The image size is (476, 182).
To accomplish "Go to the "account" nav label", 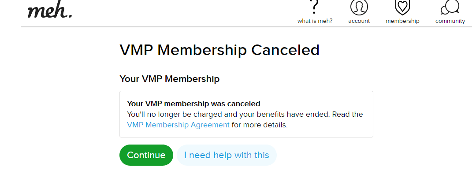I will (x=359, y=21).
